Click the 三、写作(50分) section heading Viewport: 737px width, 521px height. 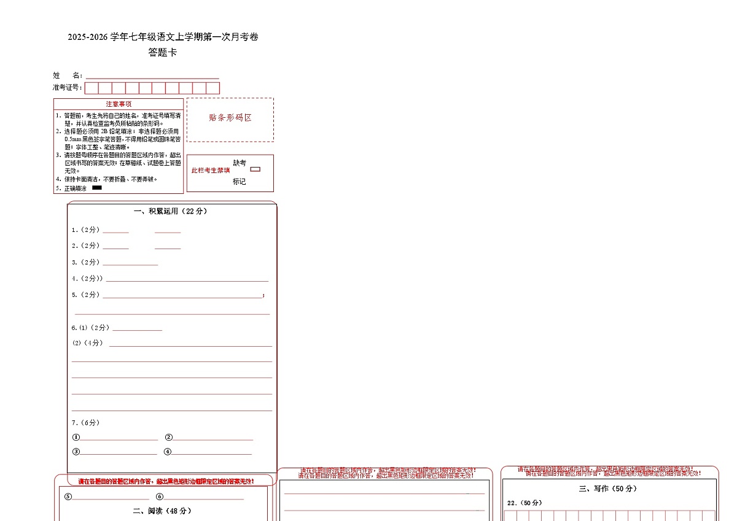pos(608,489)
